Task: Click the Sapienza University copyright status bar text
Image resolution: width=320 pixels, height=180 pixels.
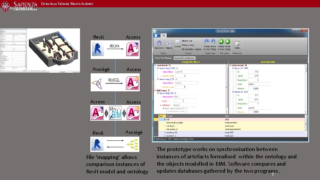Action: 174,139
